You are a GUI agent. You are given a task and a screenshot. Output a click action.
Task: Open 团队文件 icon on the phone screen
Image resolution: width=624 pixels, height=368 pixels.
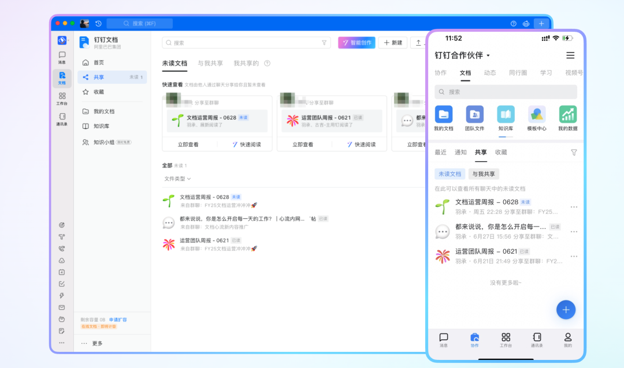474,118
